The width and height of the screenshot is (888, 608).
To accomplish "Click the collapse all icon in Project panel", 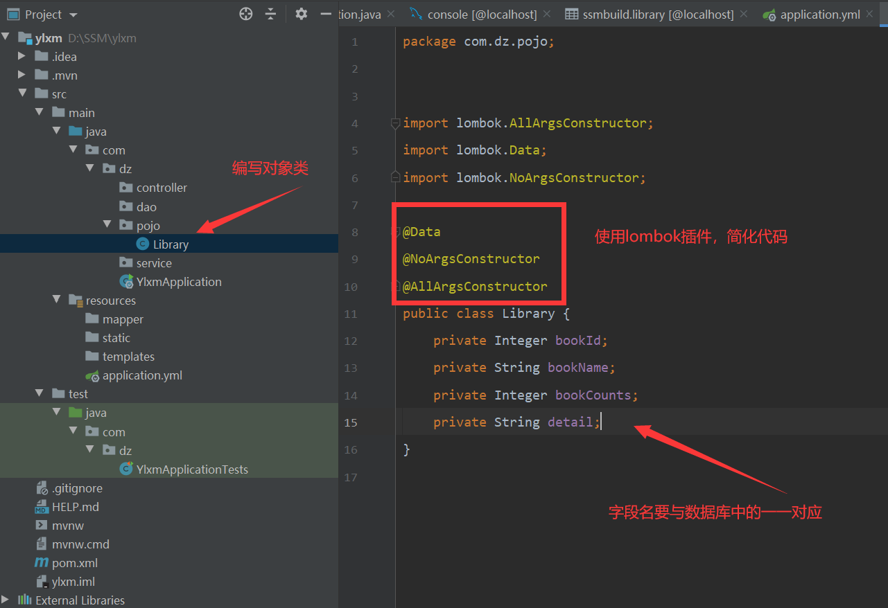I will pos(271,14).
